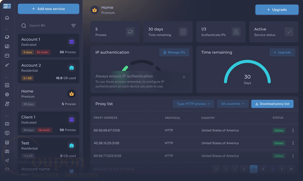
Task: Click Online status of 69.58.68.67:3128
Action: [x=279, y=130]
